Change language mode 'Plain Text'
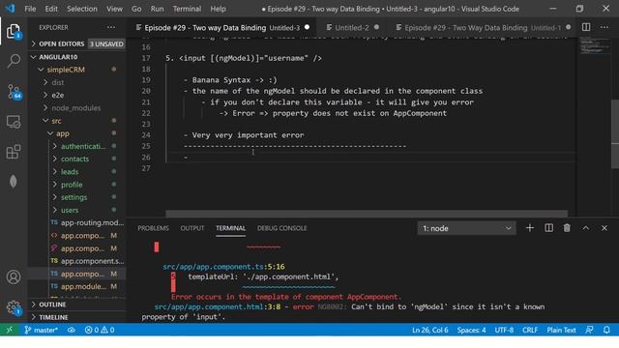The width and height of the screenshot is (619, 348). tap(561, 330)
